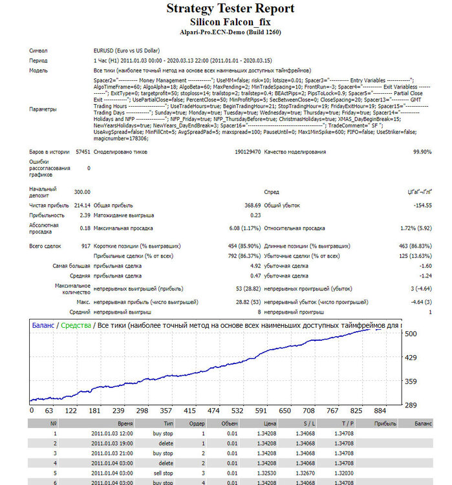Click the 'Strategy Tester Report' title

tap(230, 8)
